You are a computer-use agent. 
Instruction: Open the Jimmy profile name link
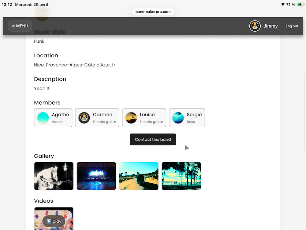coord(271,26)
